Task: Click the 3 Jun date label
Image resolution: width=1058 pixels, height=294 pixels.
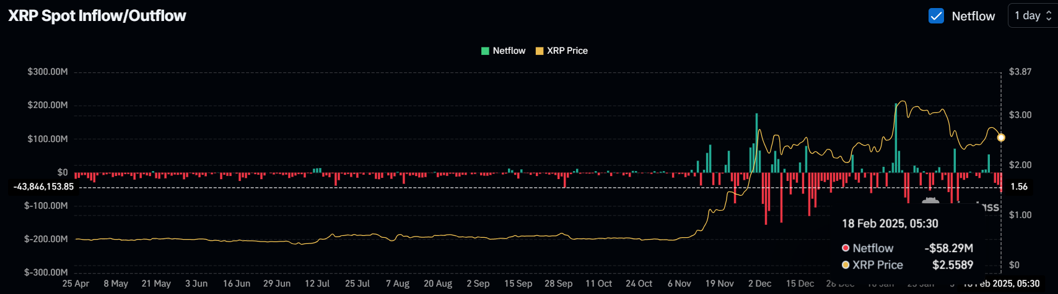Action: (x=196, y=283)
